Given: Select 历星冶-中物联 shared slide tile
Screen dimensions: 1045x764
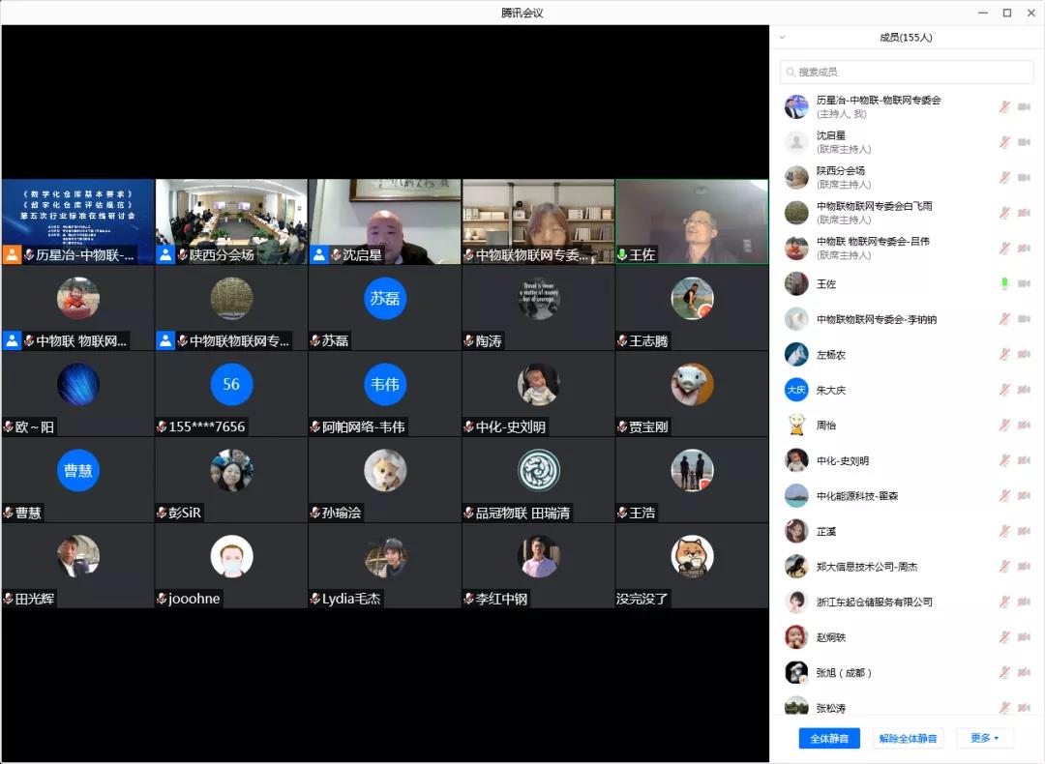Looking at the screenshot, I should point(78,221).
